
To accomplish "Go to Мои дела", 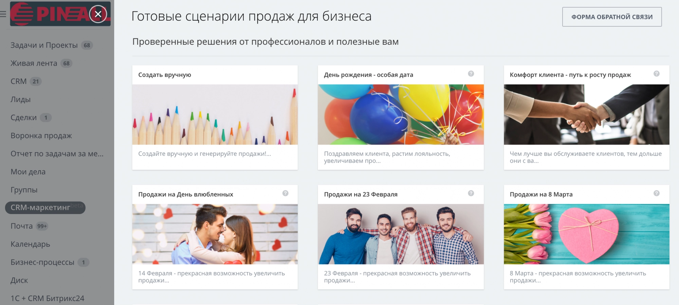I will coord(28,172).
